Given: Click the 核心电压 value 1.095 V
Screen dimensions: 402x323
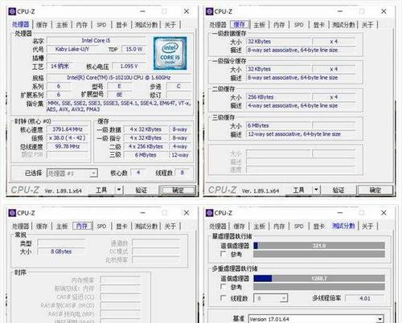Looking at the screenshot, I should 129,66.
